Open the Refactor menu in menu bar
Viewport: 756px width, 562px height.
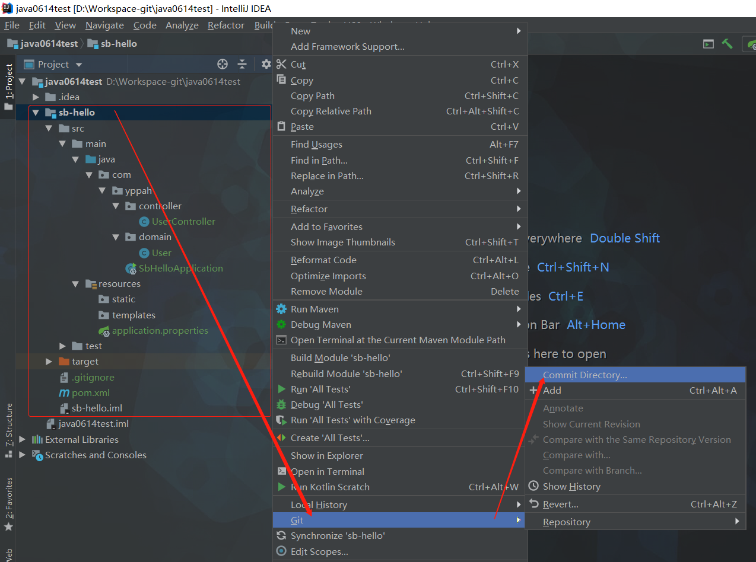coord(225,25)
